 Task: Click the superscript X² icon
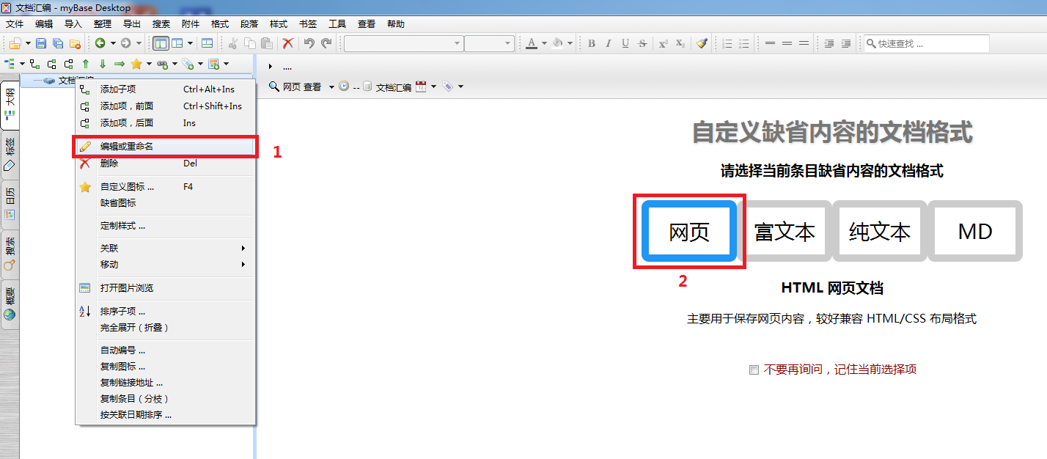coord(664,43)
